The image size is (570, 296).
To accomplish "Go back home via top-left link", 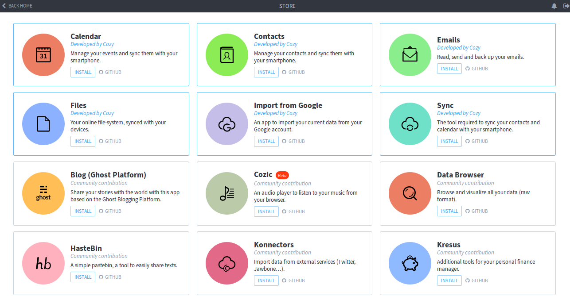I will (x=17, y=6).
